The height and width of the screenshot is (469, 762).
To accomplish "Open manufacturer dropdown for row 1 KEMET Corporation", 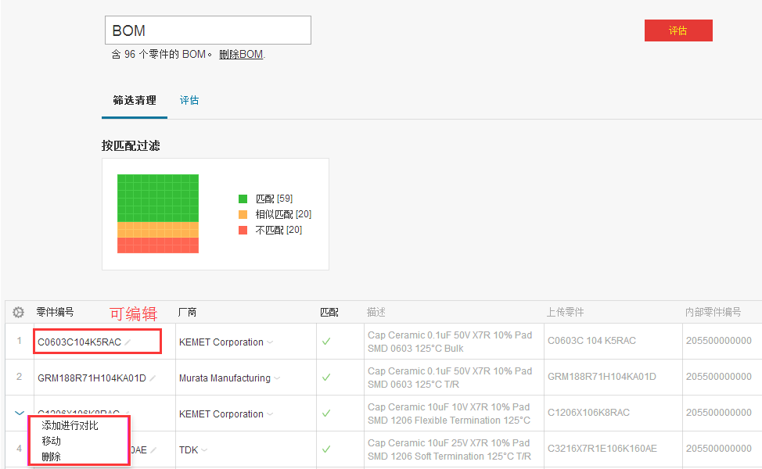I will coord(270,342).
